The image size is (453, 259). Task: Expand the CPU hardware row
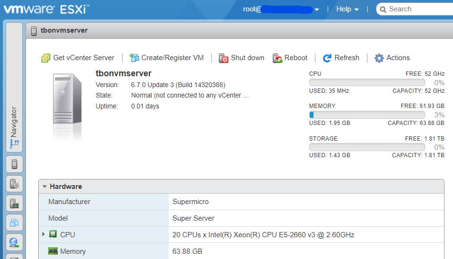click(44, 234)
